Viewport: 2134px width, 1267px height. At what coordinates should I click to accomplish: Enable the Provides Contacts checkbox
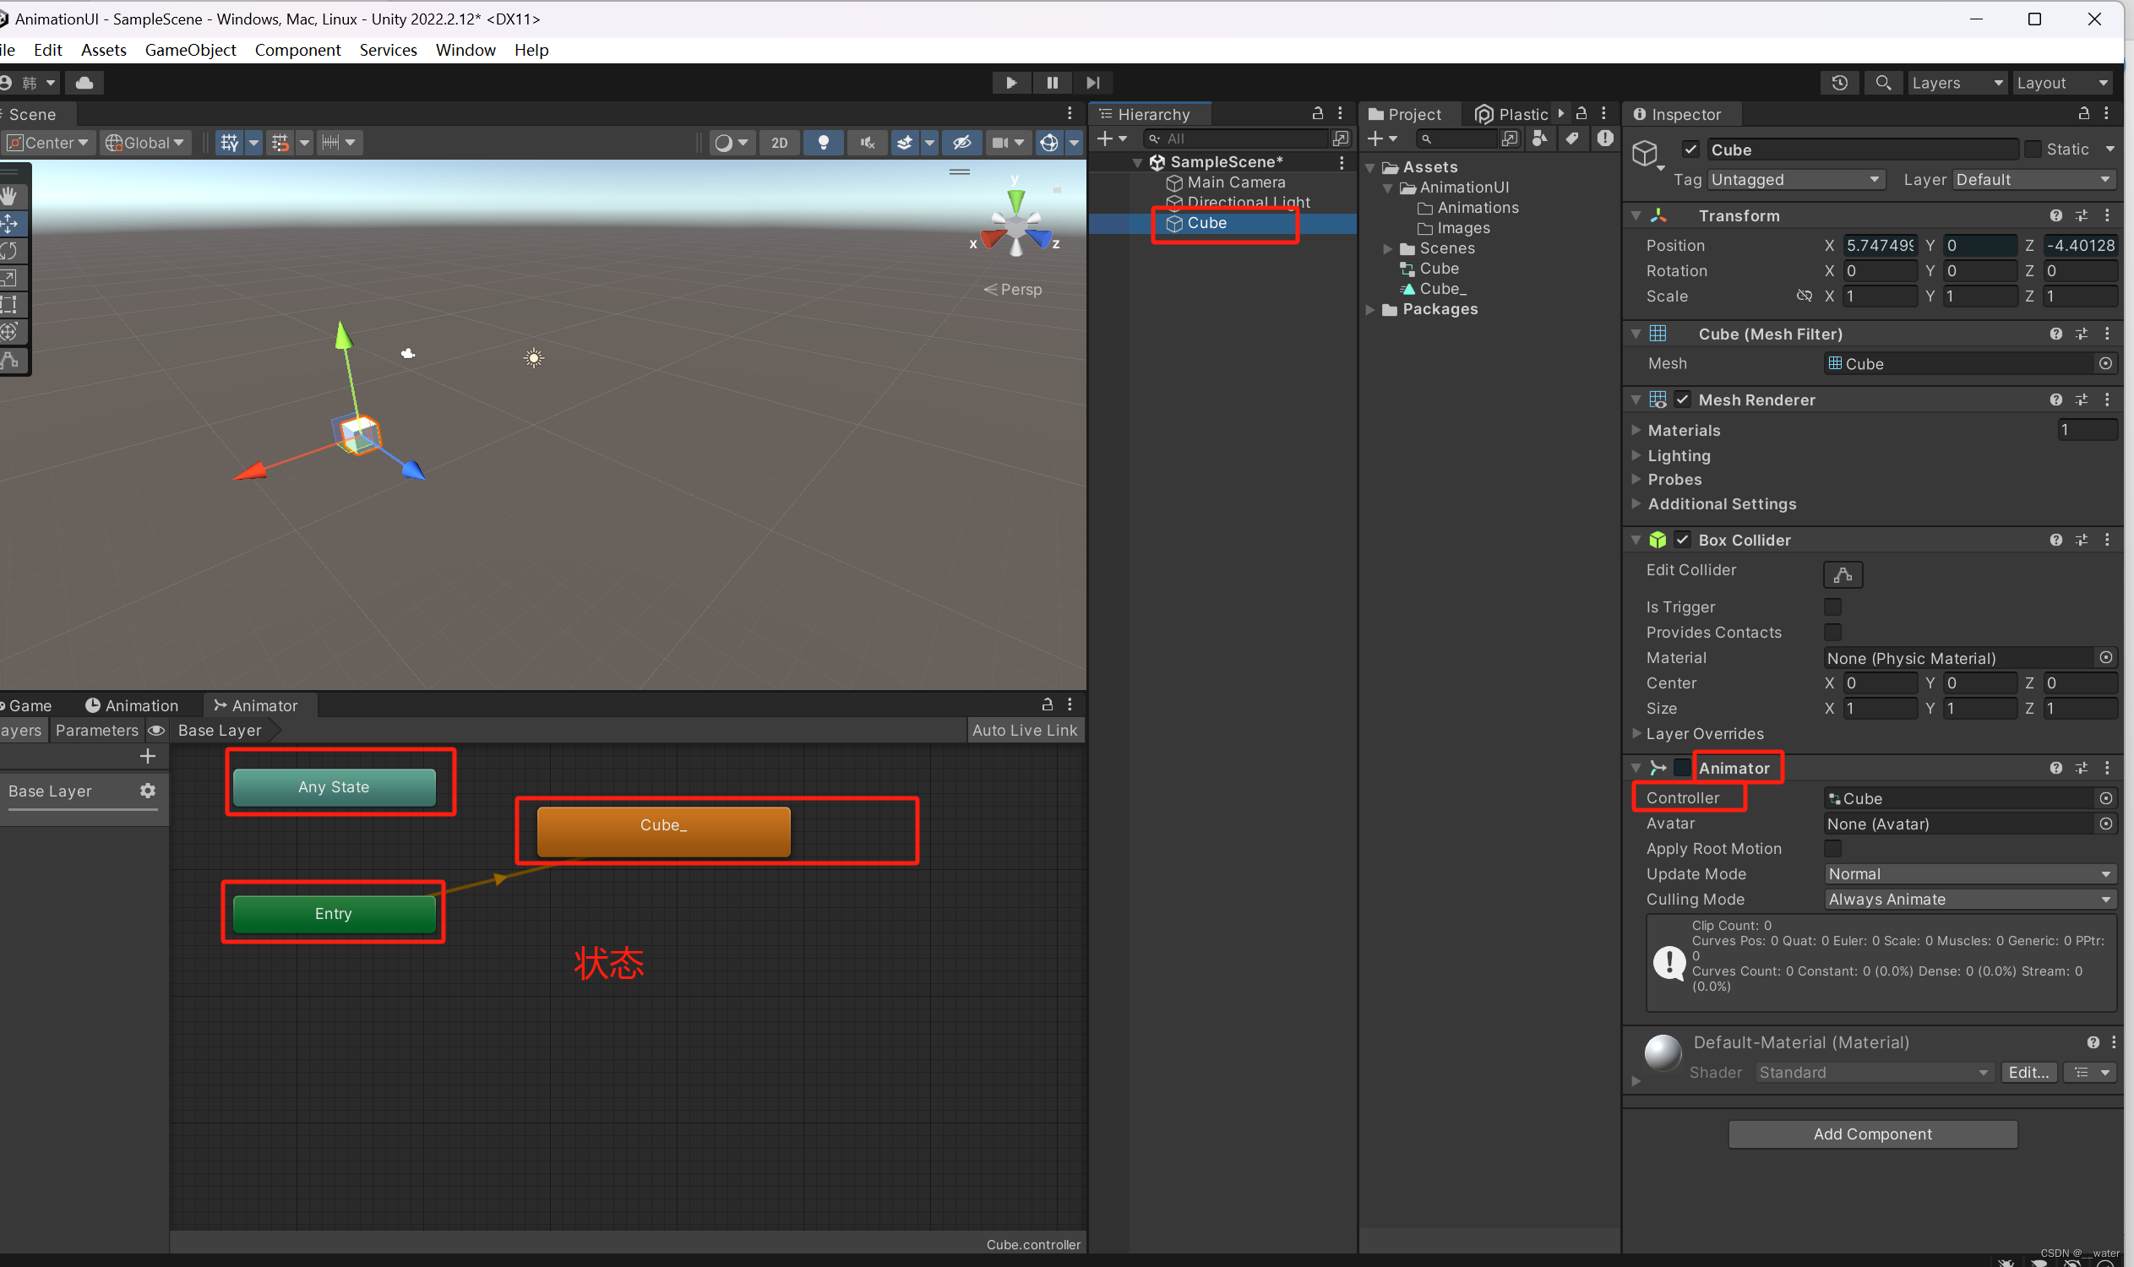point(1832,632)
